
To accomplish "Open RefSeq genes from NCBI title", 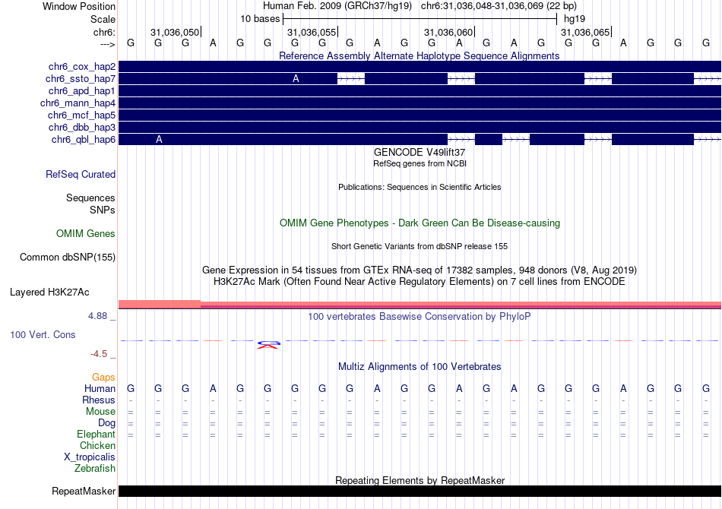I will 420,163.
